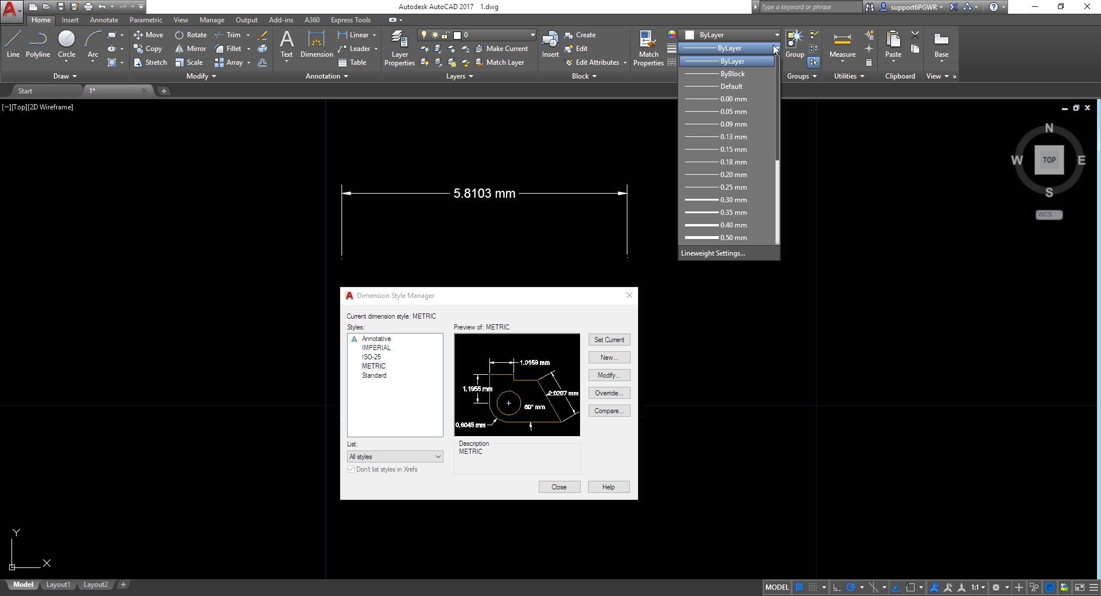The width and height of the screenshot is (1101, 596).
Task: Select ISO-25 in the Styles list
Action: (x=371, y=357)
